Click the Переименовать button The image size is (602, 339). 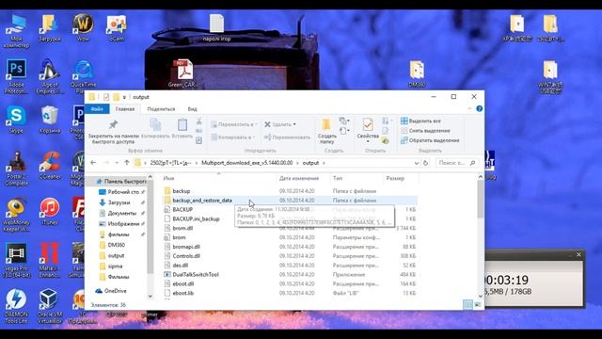pyautogui.click(x=287, y=137)
